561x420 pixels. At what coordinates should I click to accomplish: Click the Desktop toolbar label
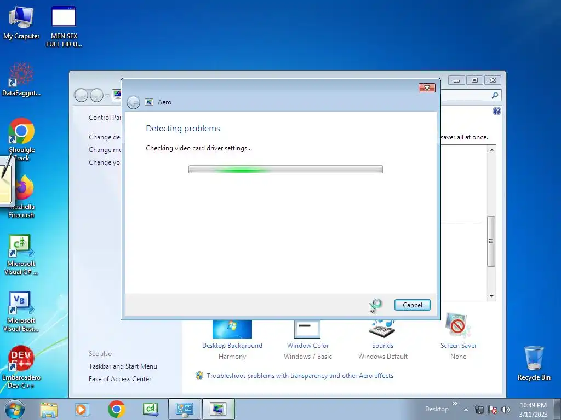(437, 409)
